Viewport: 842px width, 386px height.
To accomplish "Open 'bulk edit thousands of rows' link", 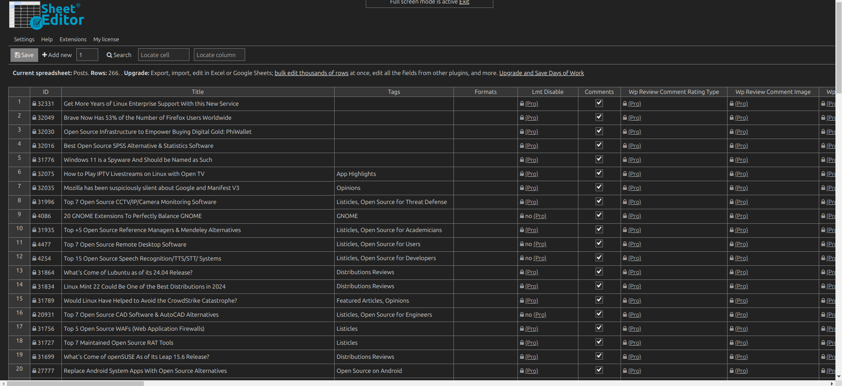I will pyautogui.click(x=311, y=73).
